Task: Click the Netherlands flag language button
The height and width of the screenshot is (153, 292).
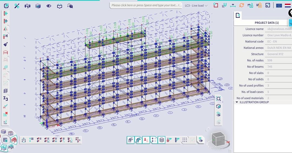Action: (x=287, y=5)
